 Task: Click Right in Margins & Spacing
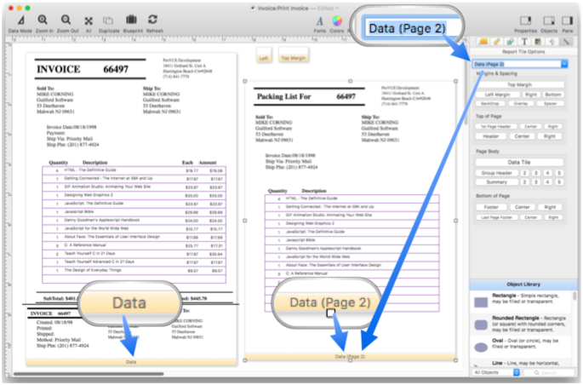530,95
